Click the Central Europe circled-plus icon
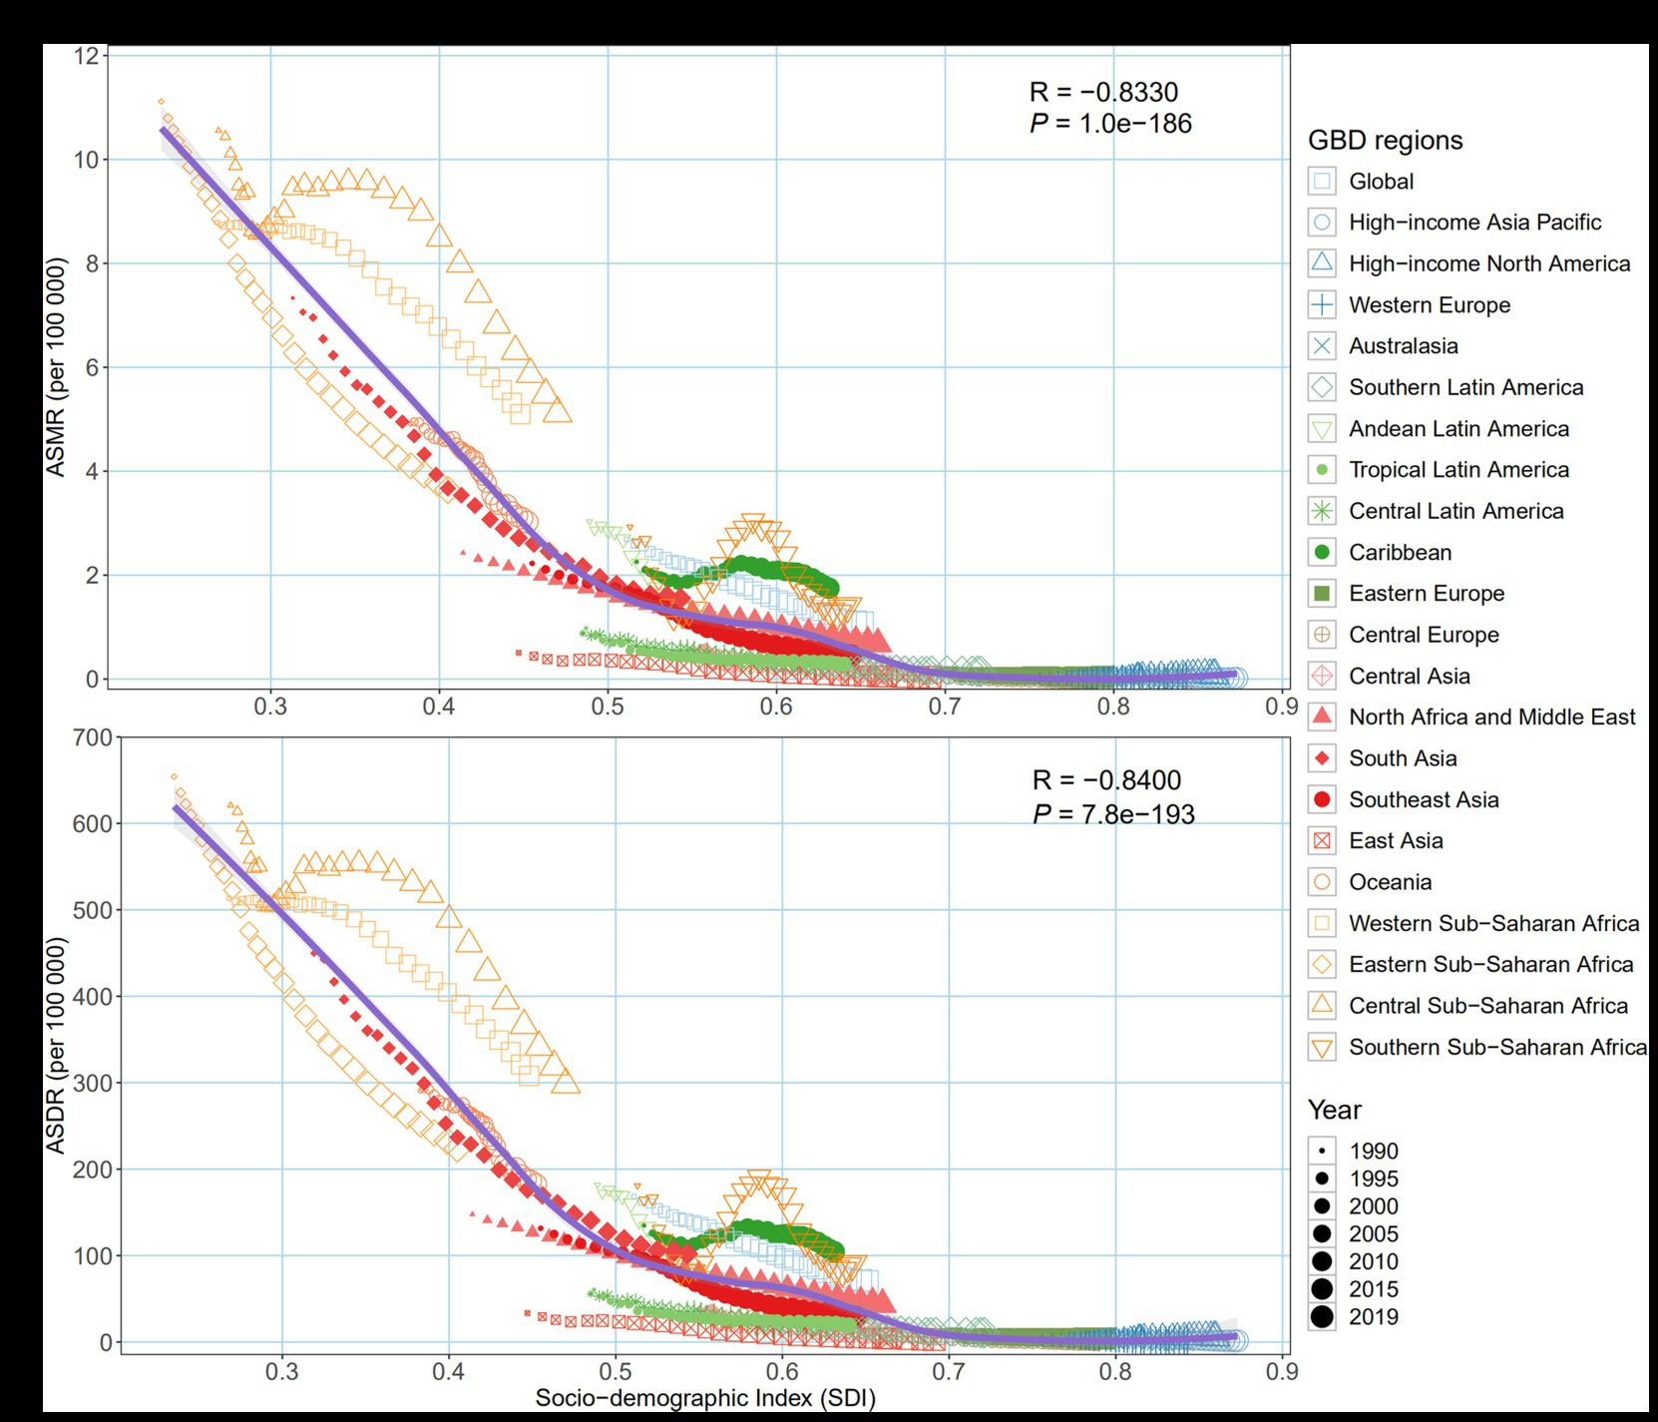This screenshot has width=1658, height=1422. 1322,635
